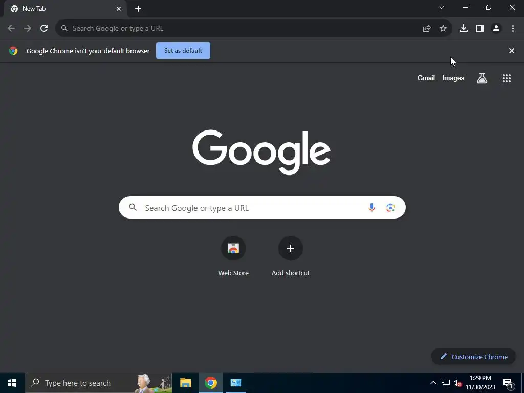The image size is (524, 393).
Task: Open the Gmail link
Action: tap(426, 78)
